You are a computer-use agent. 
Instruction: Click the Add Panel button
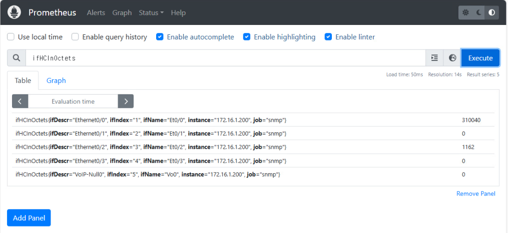(x=29, y=218)
